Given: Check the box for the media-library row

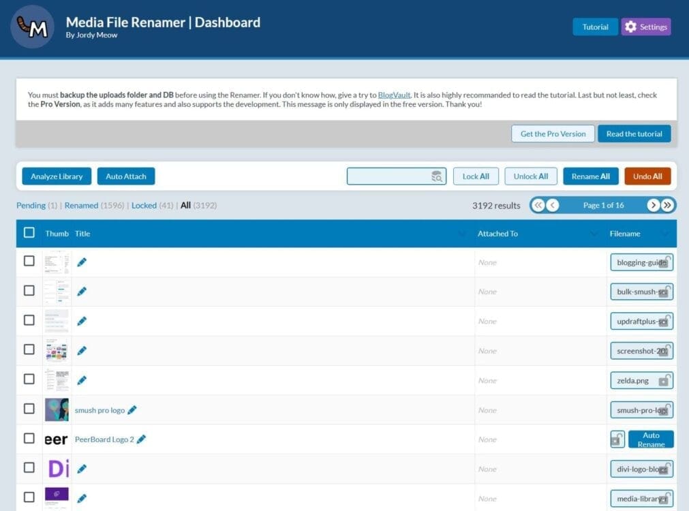Looking at the screenshot, I should coord(29,497).
